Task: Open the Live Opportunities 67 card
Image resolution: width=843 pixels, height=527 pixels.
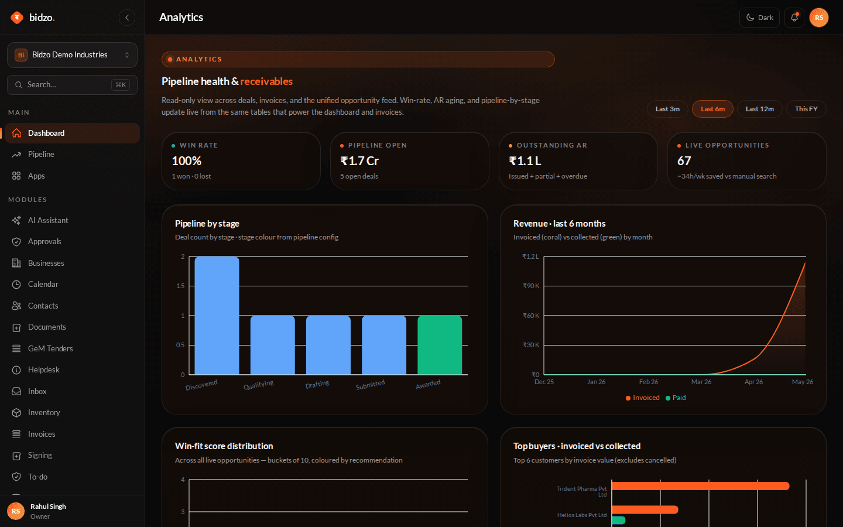Action: coord(747,161)
